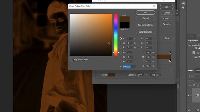200x112 pixels.
Task: Click the L lightness value field
Action: coord(149,39)
